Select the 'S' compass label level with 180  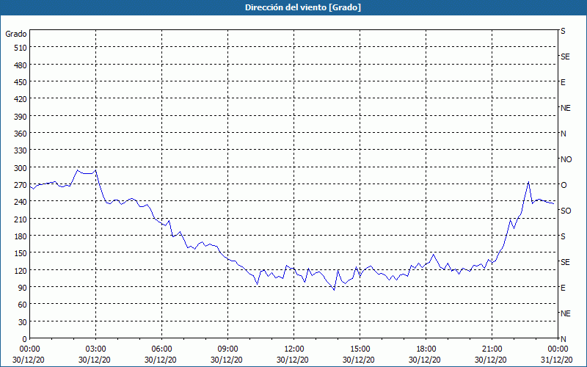coord(563,236)
